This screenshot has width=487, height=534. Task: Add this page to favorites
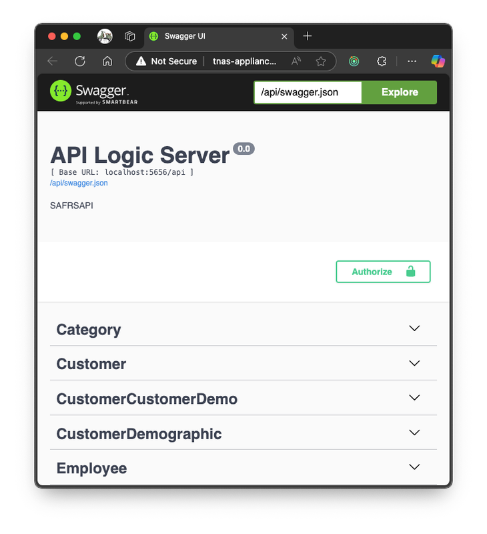pyautogui.click(x=321, y=61)
